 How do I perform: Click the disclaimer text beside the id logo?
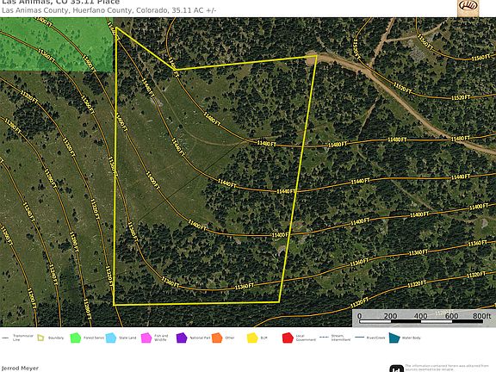pos(447,367)
